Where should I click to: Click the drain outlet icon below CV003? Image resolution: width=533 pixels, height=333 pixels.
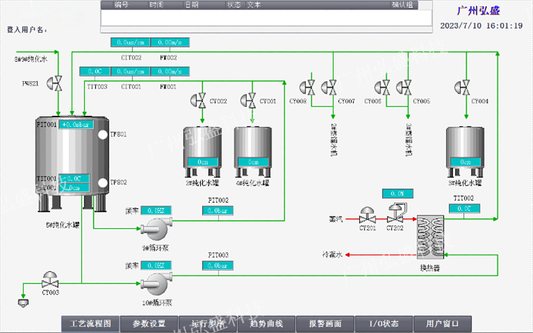point(23,302)
